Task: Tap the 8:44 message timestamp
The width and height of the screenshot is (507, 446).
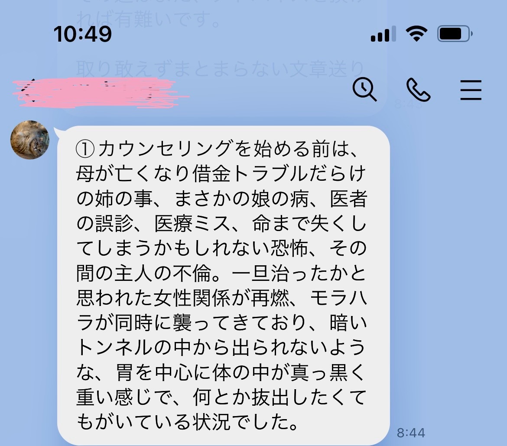Action: (x=411, y=433)
